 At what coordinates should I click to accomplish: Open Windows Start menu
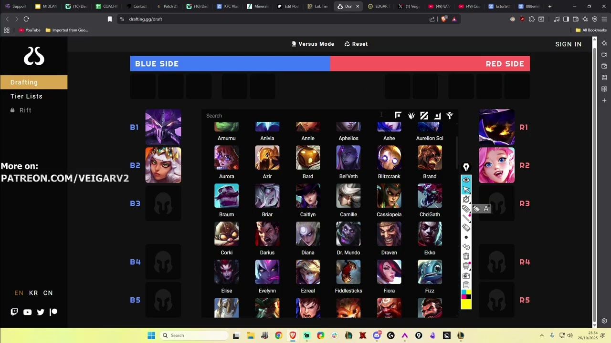[x=151, y=335]
